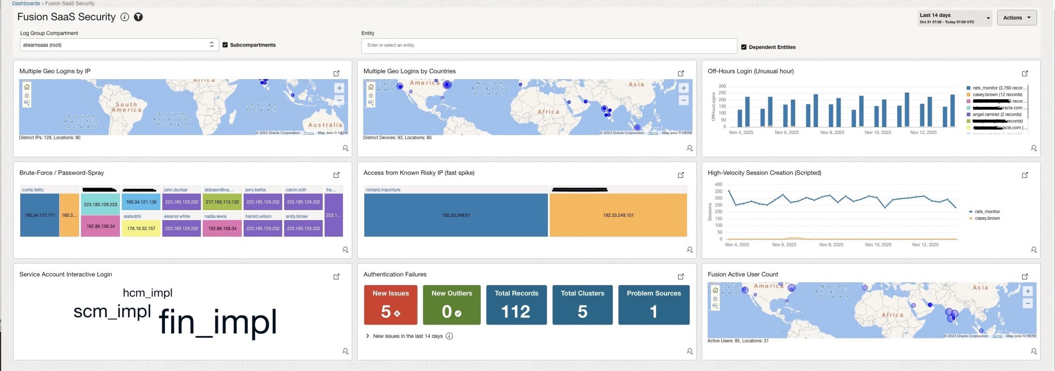Navigate back via the Dashboards breadcrumb
Viewport: 1055px width, 371px height.
coord(26,3)
